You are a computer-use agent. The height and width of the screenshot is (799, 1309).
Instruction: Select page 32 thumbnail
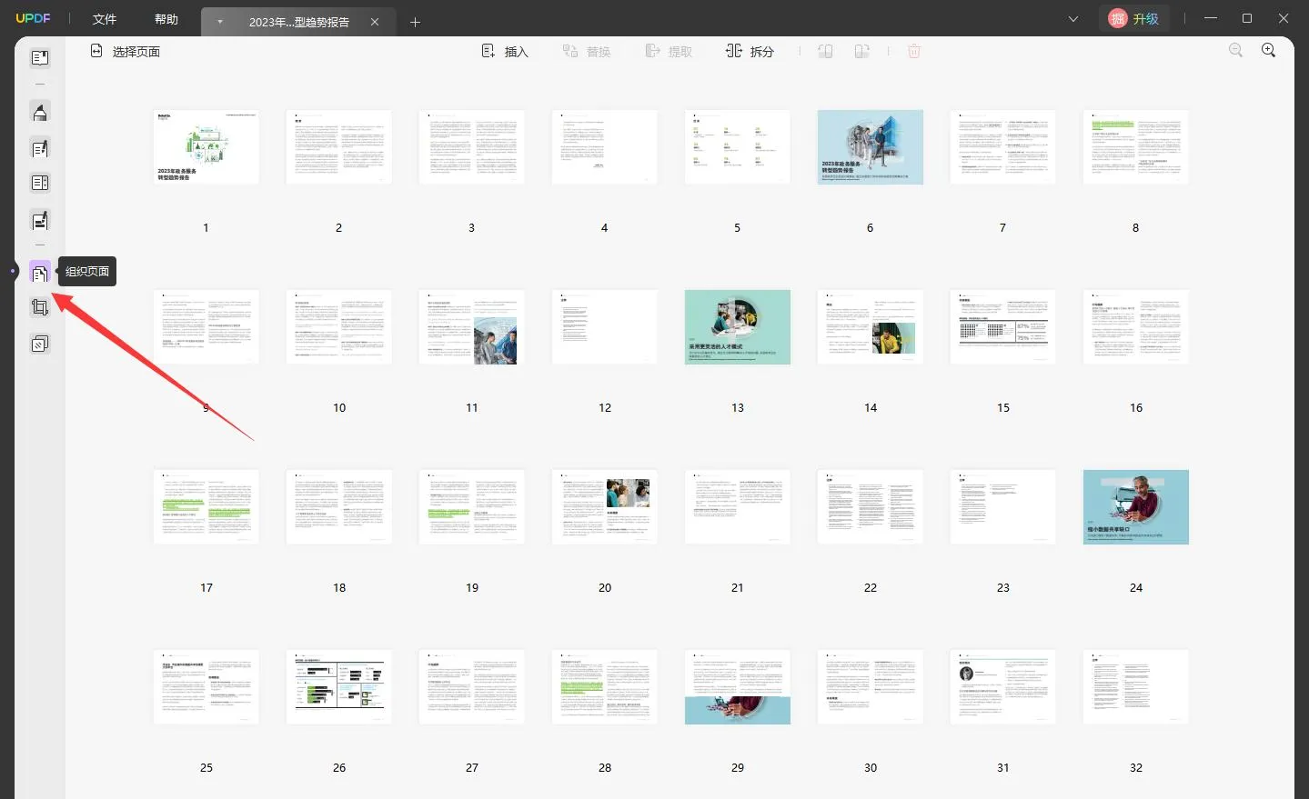pos(1136,687)
